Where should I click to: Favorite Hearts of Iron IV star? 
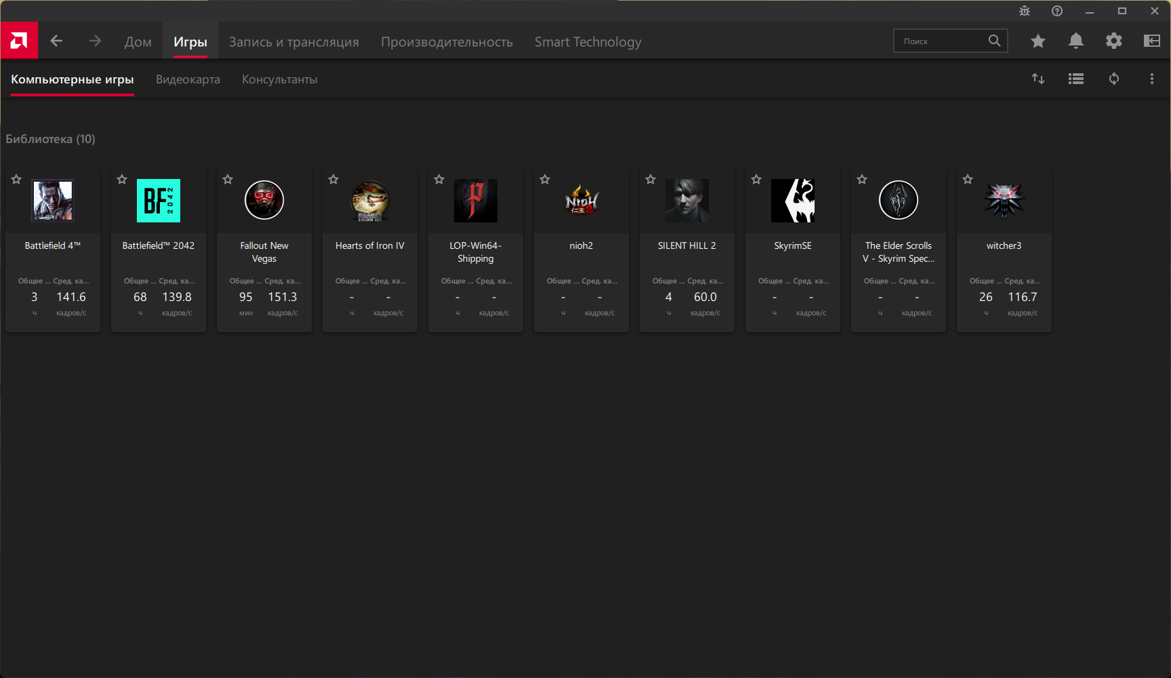333,180
